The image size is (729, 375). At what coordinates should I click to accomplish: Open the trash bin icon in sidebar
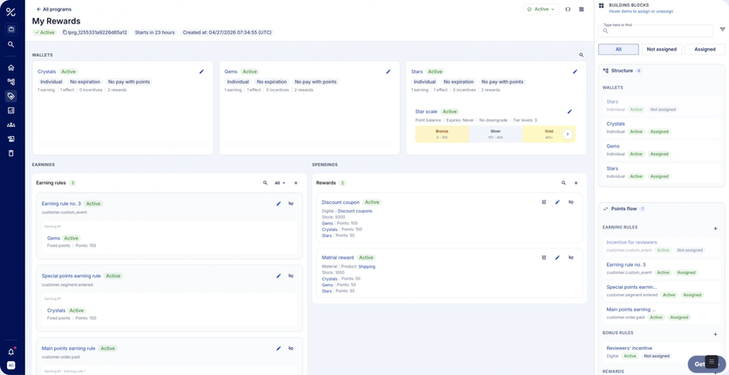[x=11, y=153]
